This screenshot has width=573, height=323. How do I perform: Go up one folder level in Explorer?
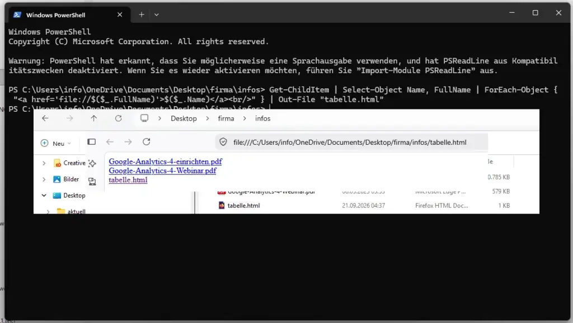[x=94, y=118]
